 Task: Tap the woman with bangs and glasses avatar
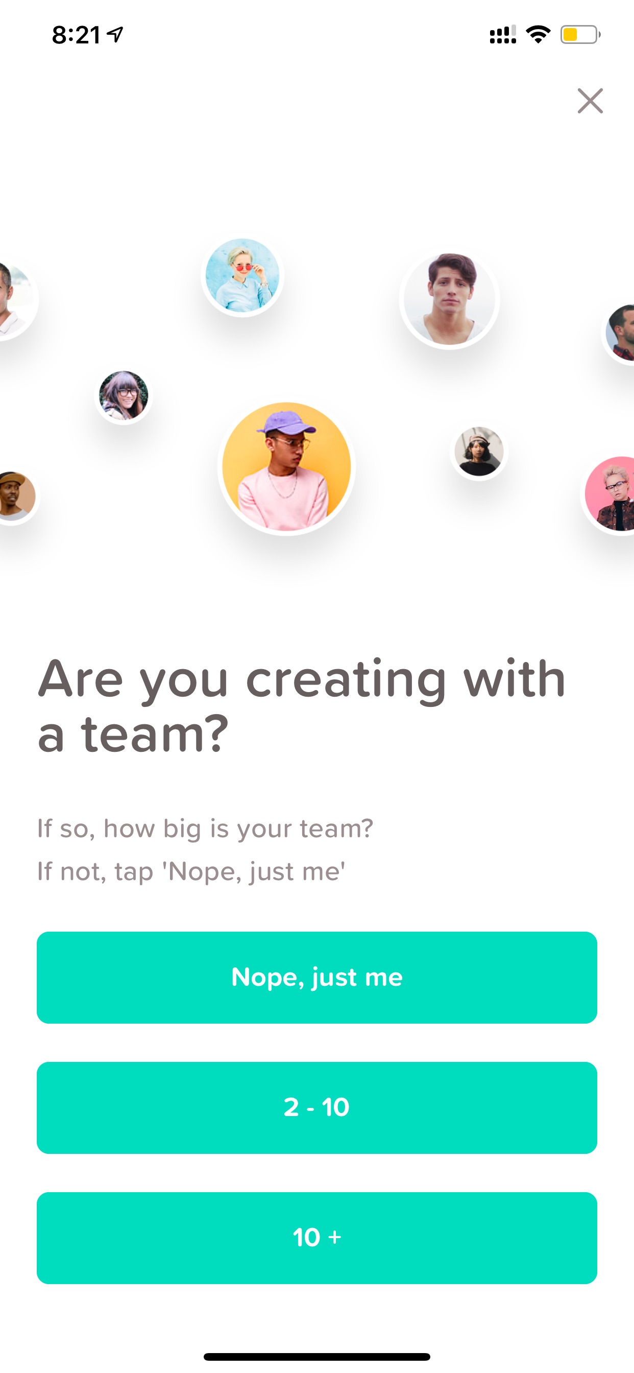(124, 395)
